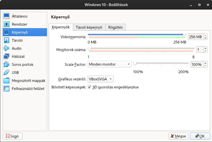Click the Scale Factor label
The width and height of the screenshot is (212, 142).
pos(75,64)
